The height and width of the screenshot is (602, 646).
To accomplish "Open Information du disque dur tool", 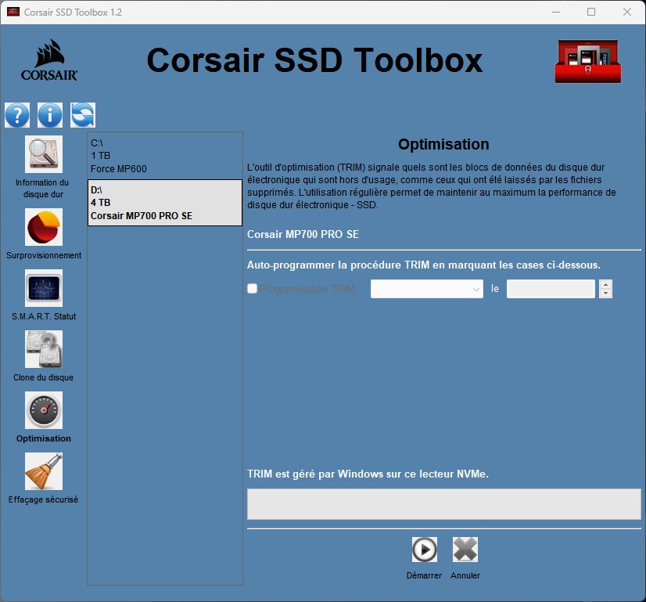I will pyautogui.click(x=44, y=154).
